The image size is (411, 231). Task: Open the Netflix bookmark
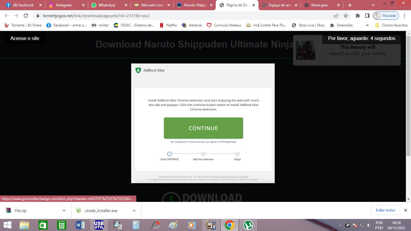168,25
